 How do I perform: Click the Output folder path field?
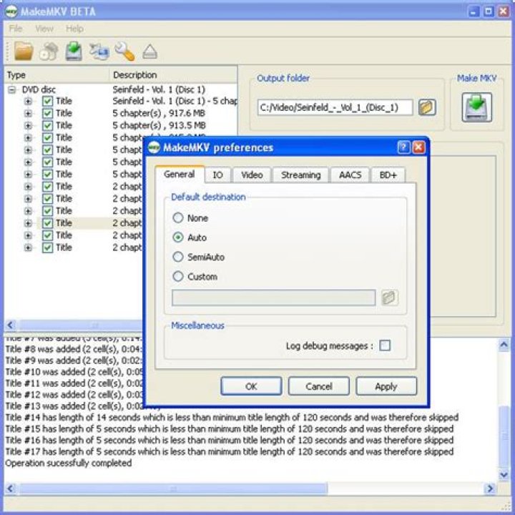[335, 107]
